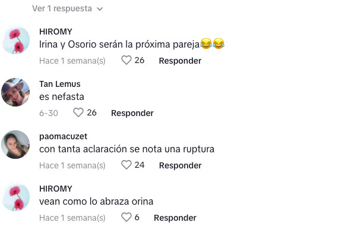Open Tan Lemus's profile picture
This screenshot has width=364, height=235.
point(15,92)
